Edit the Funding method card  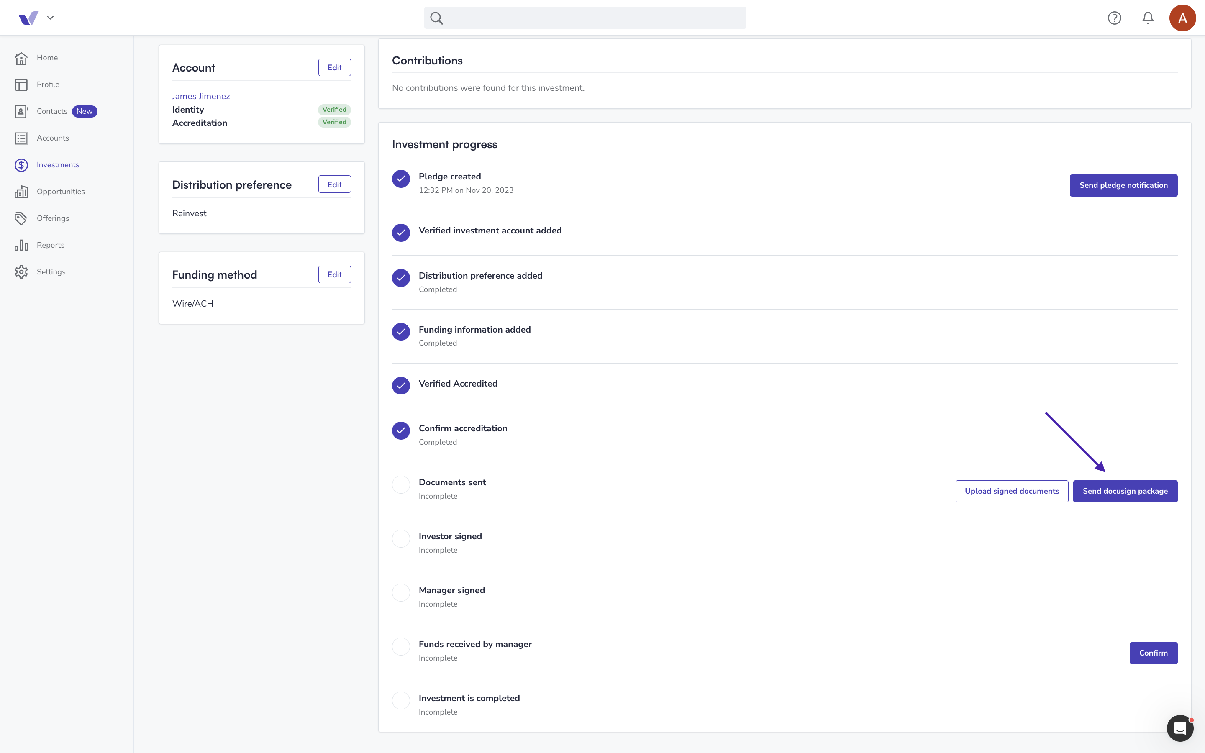[x=334, y=275]
